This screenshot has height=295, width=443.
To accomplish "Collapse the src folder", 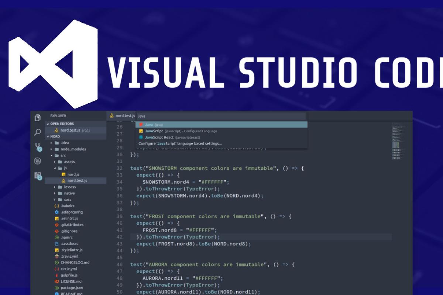I will click(x=51, y=155).
